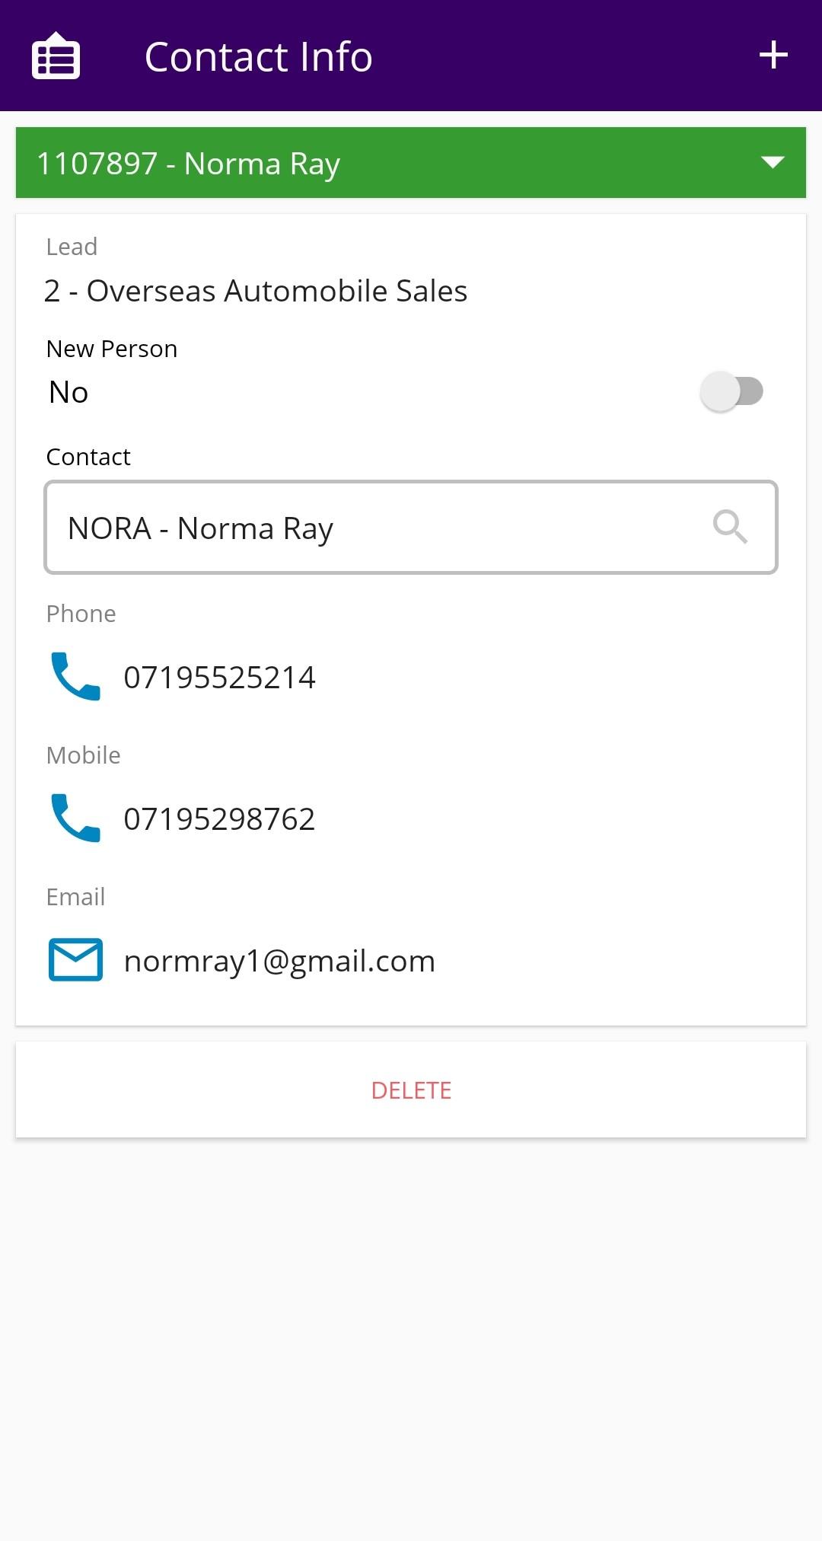The width and height of the screenshot is (822, 1541).
Task: Tap phone number 07195525214
Action: (x=219, y=678)
